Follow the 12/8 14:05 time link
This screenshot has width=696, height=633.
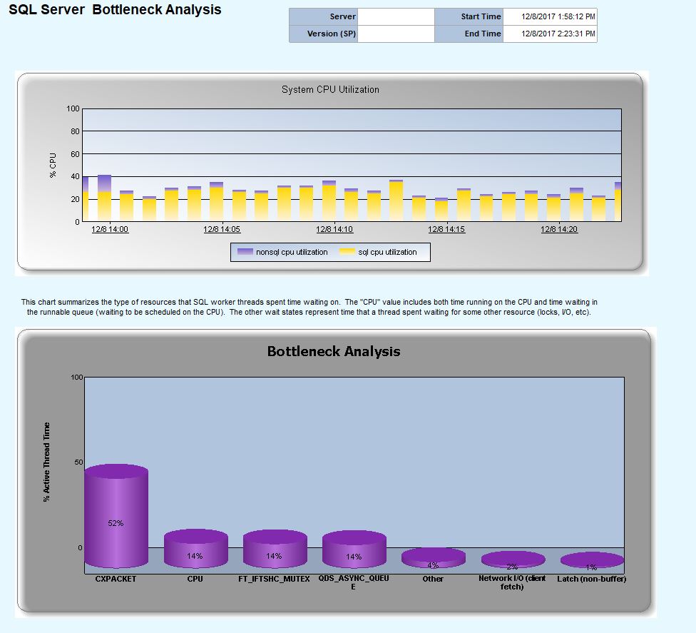222,229
